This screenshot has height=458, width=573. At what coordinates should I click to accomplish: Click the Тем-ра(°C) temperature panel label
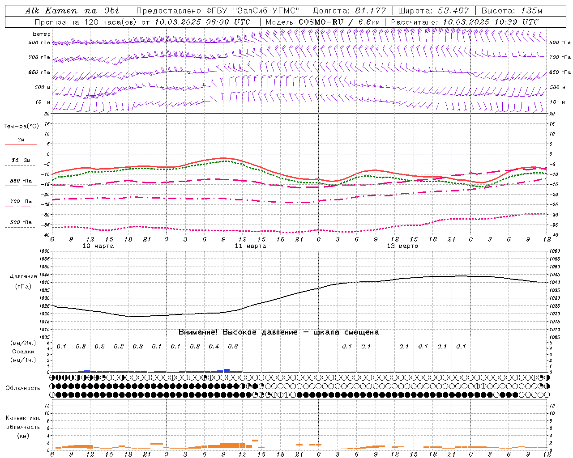21,127
